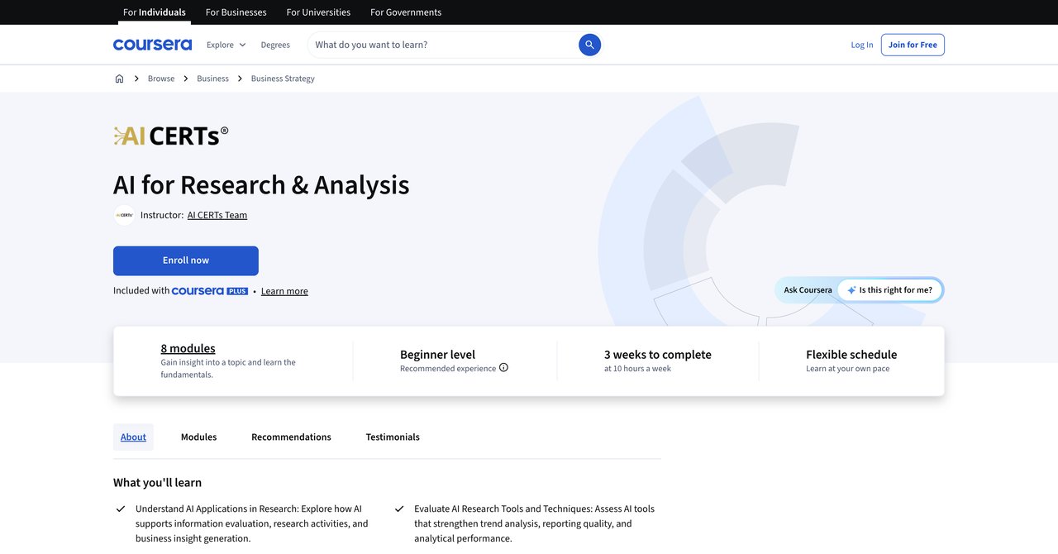Click the 'AI for Research & Analysis' title
The width and height of the screenshot is (1058, 554).
[x=261, y=184]
